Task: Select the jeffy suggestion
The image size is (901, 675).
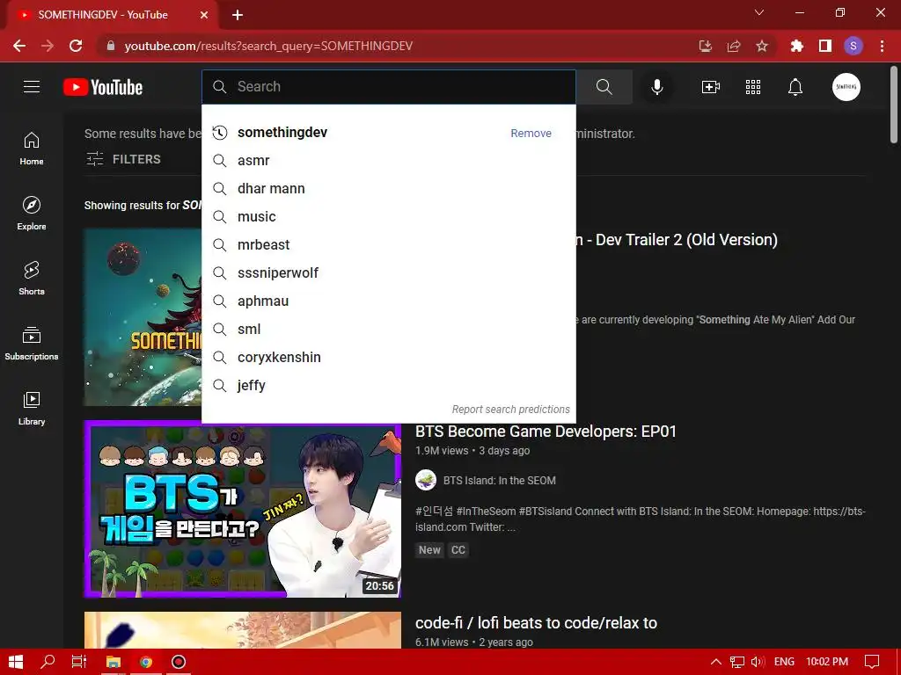Action: pyautogui.click(x=388, y=385)
